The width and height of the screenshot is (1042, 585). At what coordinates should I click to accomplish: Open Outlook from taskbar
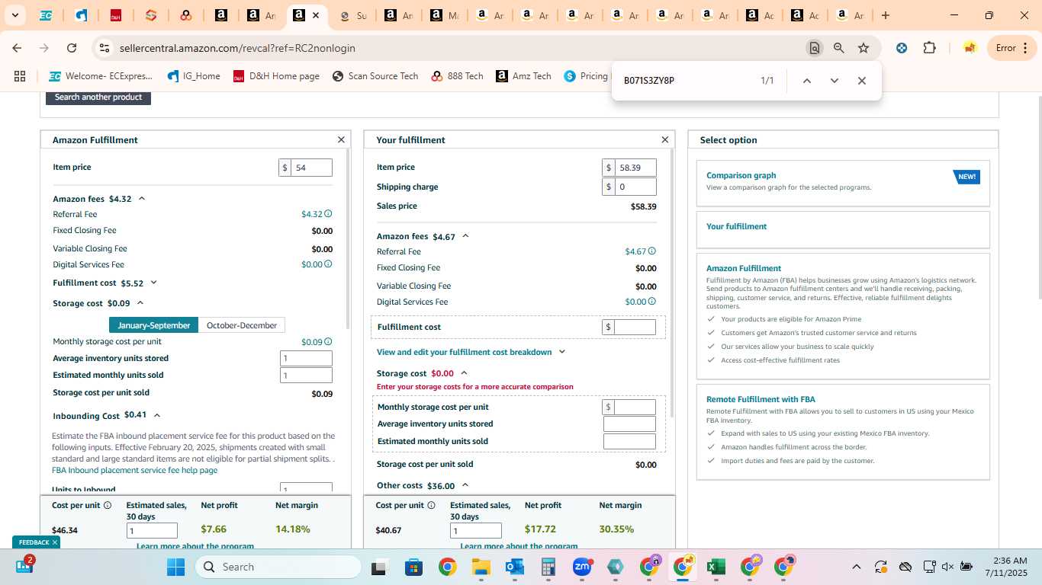[514, 567]
